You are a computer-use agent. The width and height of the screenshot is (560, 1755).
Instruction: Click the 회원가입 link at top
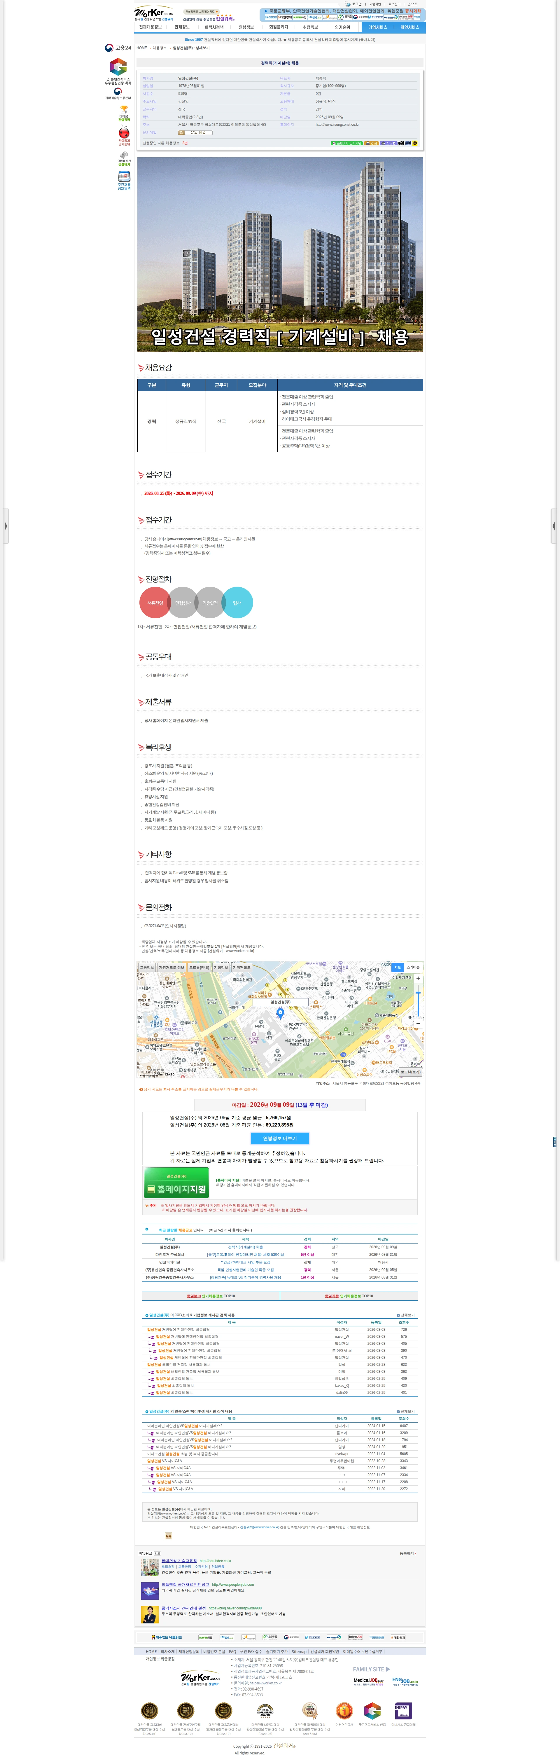click(375, 4)
